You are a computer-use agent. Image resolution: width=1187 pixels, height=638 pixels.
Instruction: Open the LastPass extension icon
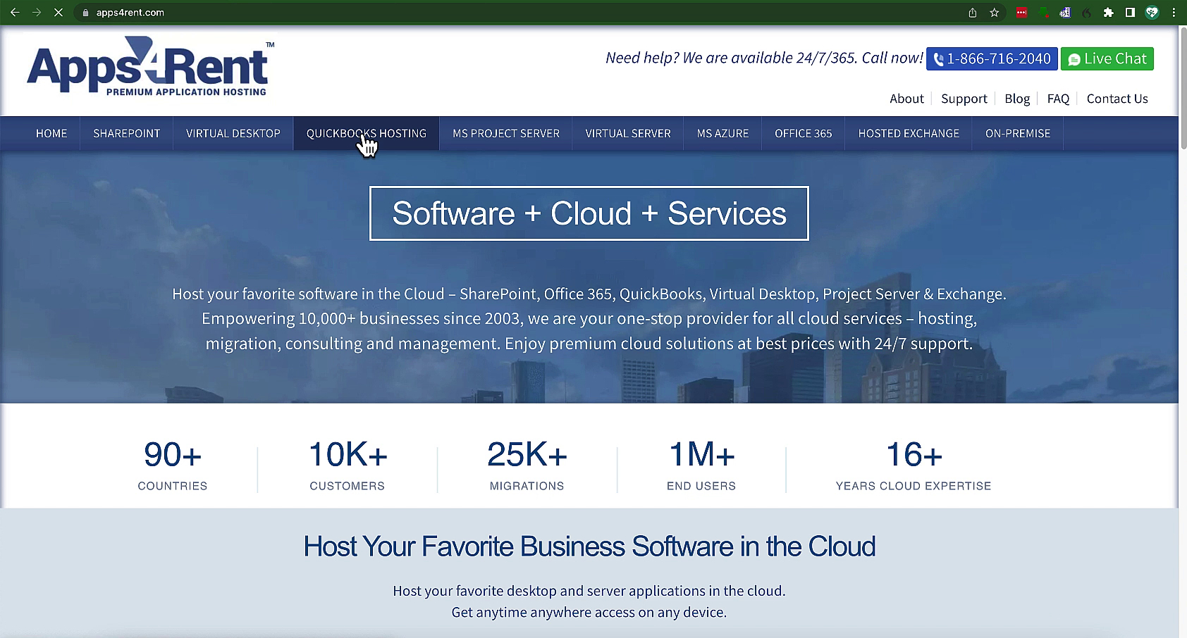[x=1021, y=13]
